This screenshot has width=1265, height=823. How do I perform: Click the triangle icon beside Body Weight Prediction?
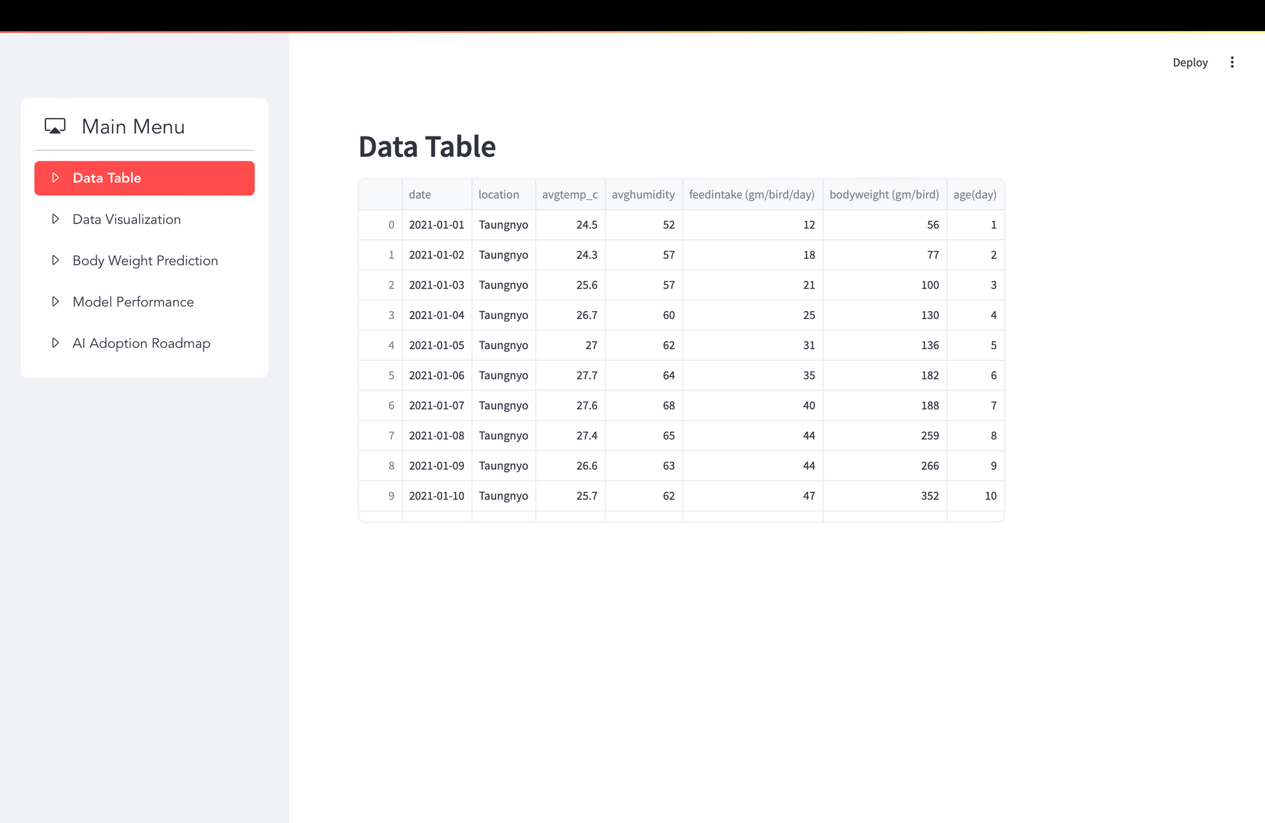point(56,260)
